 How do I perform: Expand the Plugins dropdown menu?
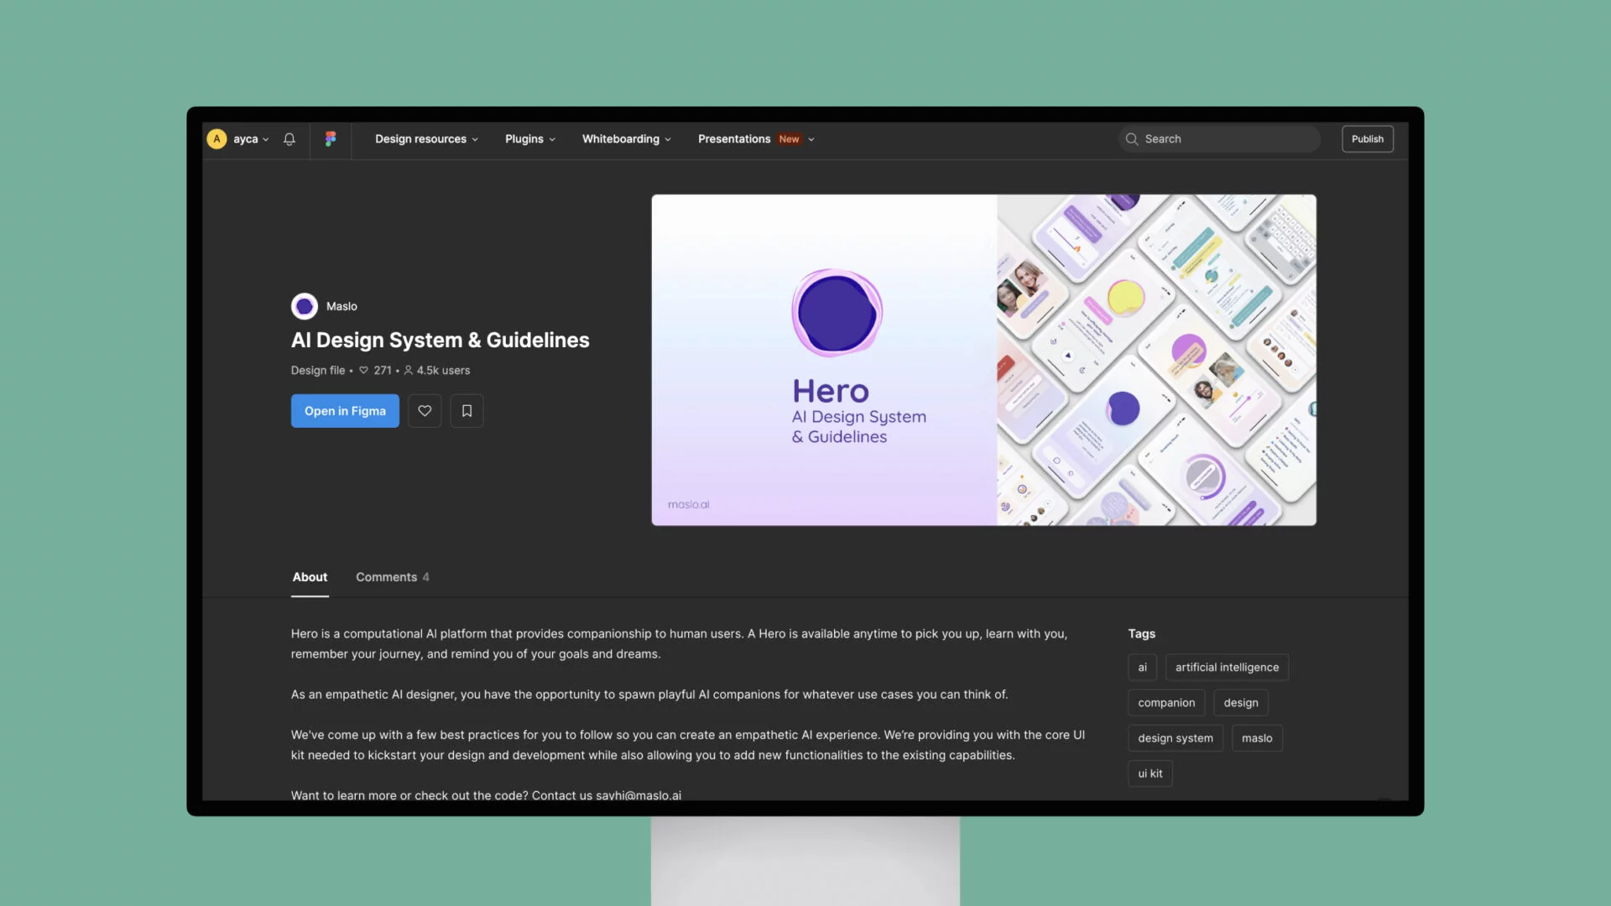point(529,138)
